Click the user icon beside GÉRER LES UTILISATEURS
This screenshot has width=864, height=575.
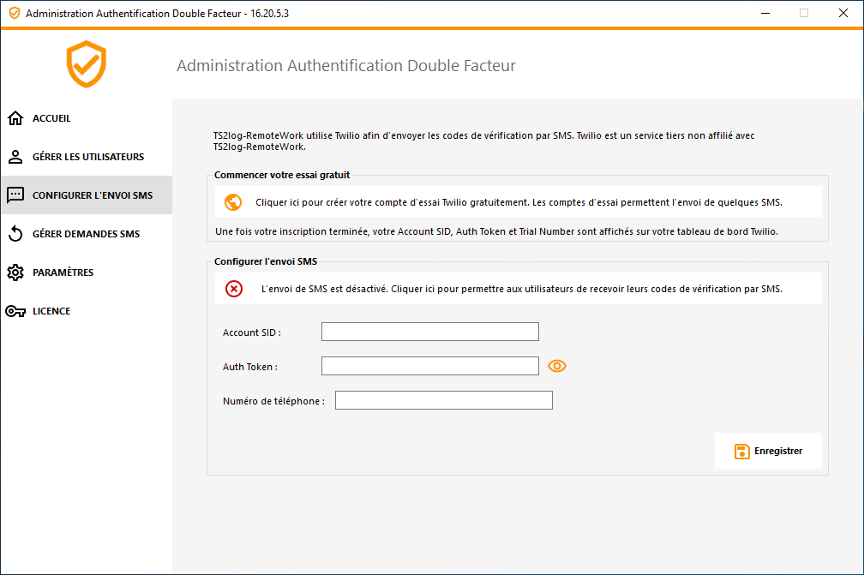tap(15, 157)
